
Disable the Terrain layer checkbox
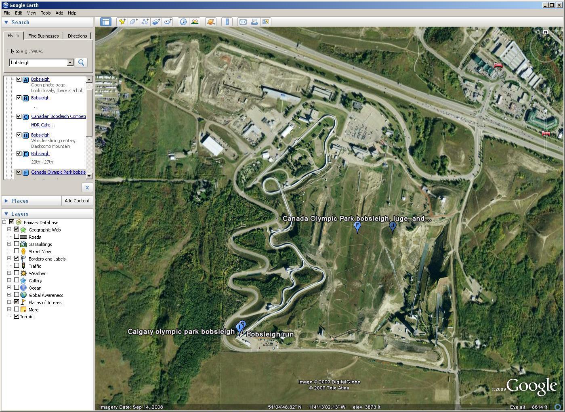(x=17, y=316)
